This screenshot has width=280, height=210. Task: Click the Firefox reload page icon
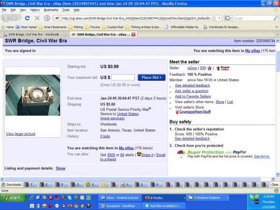(x=27, y=18)
